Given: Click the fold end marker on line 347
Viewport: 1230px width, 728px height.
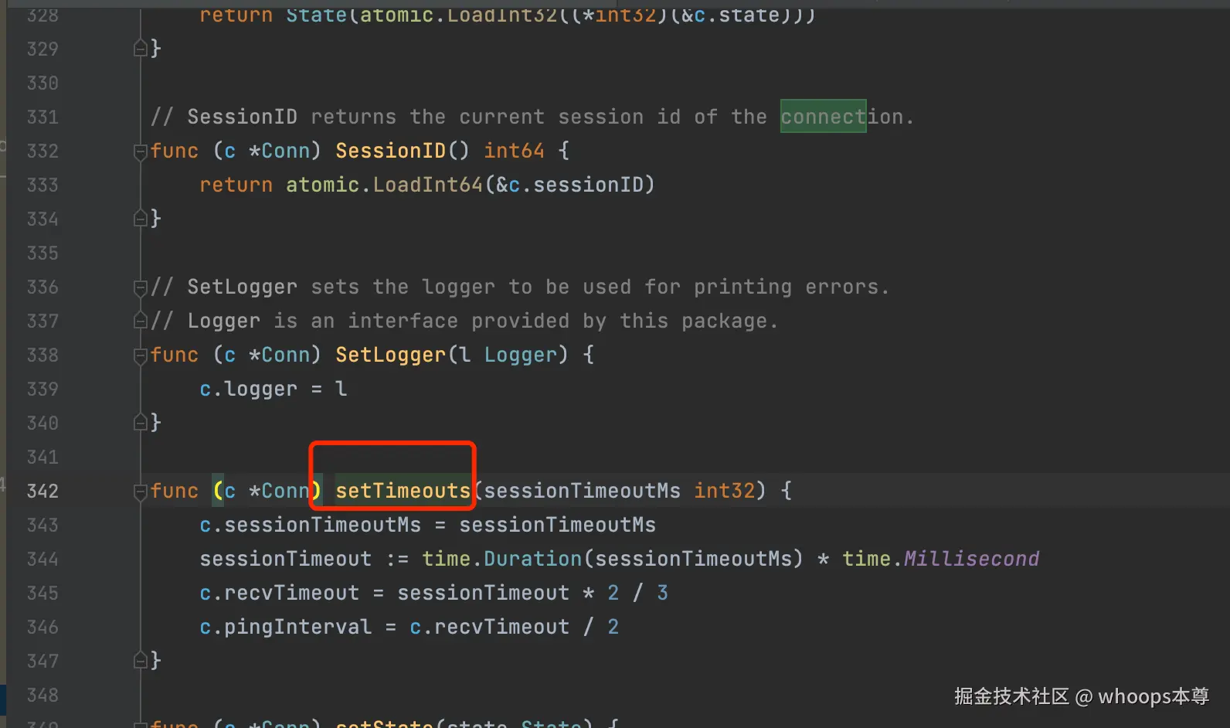Looking at the screenshot, I should coord(141,662).
